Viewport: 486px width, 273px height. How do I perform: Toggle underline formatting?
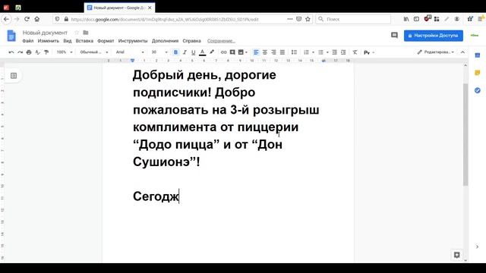(x=194, y=52)
